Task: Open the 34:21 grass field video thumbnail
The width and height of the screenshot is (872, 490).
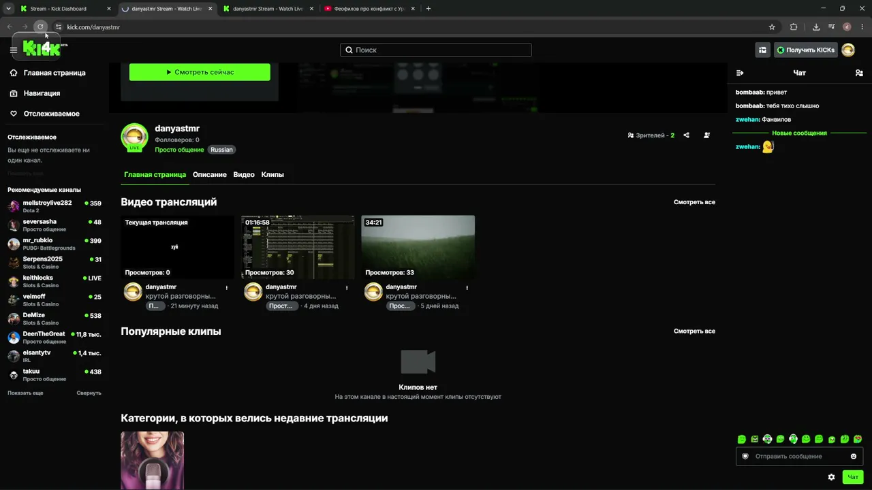Action: pos(418,247)
